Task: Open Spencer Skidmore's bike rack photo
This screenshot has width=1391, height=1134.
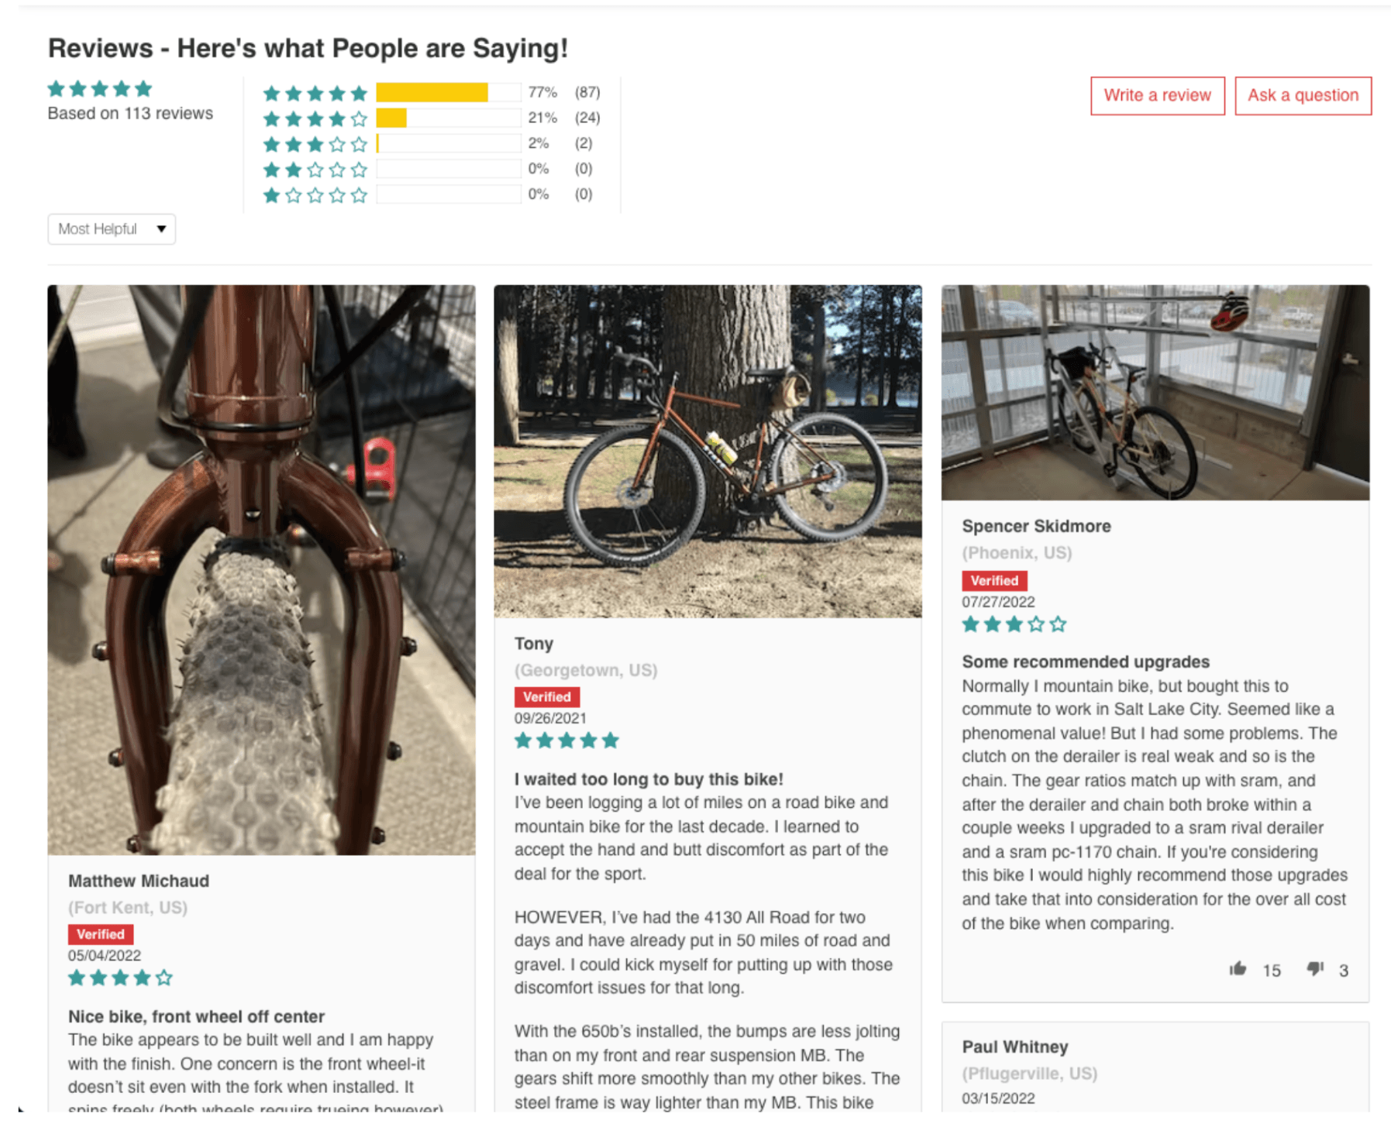Action: click(x=1155, y=392)
